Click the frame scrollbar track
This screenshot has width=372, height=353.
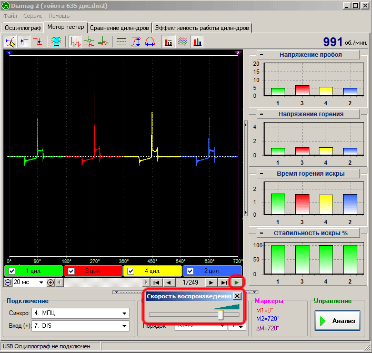click(x=104, y=283)
